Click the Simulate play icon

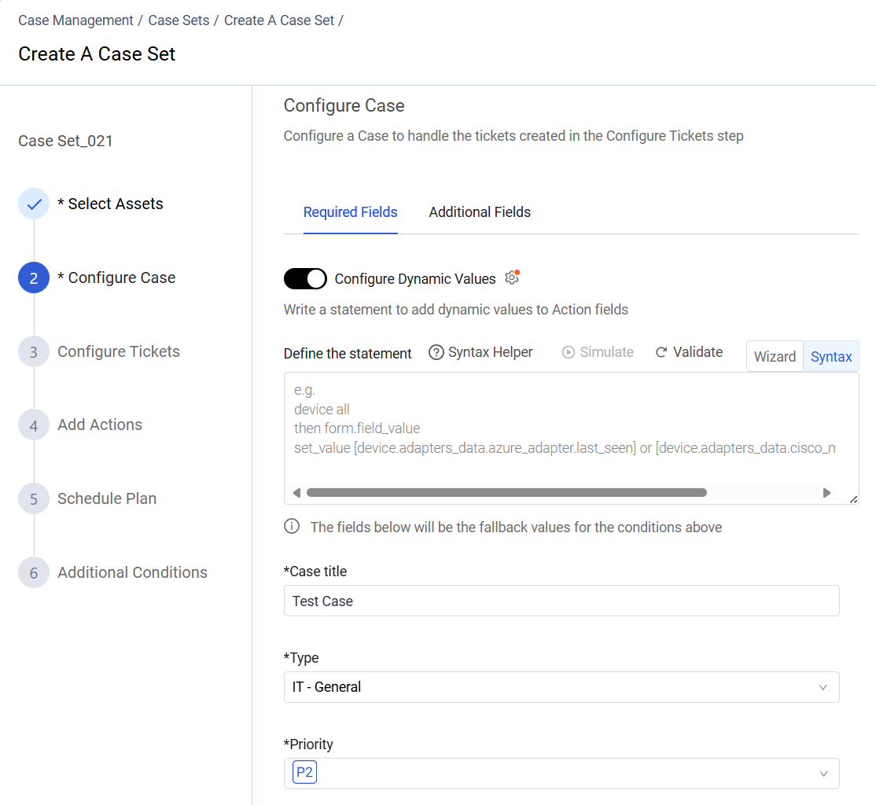(x=568, y=352)
